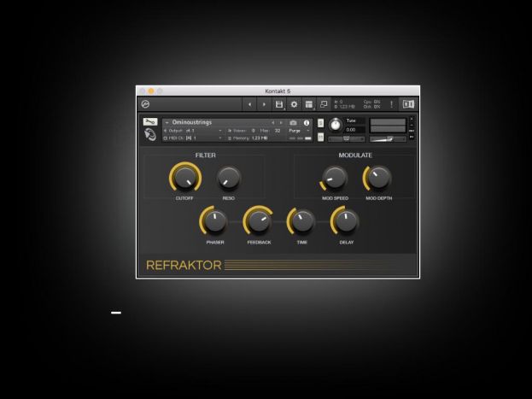Toggle the PV button at header edge

(x=412, y=137)
